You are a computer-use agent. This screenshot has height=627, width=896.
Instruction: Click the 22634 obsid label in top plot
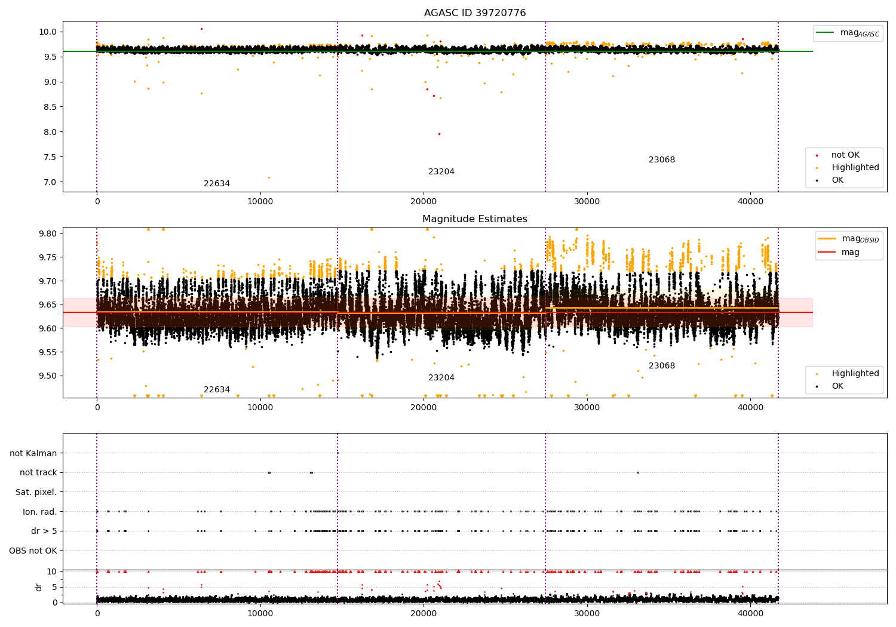[217, 184]
